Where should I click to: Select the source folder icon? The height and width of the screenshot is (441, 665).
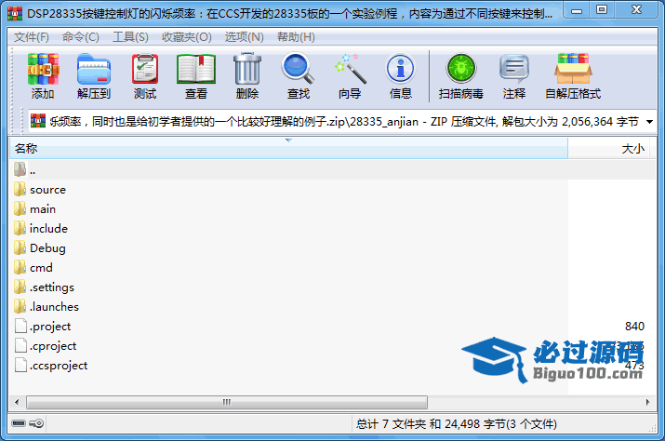point(20,189)
